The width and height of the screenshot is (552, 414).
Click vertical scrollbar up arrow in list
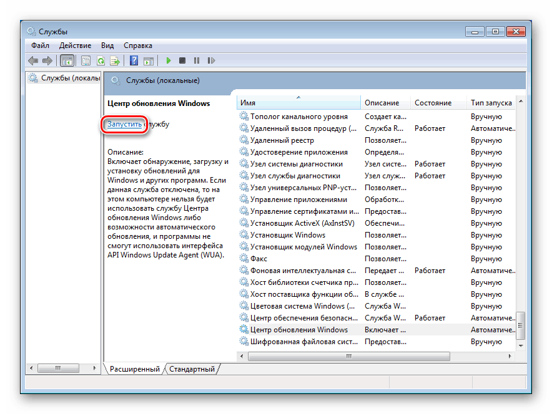click(521, 102)
